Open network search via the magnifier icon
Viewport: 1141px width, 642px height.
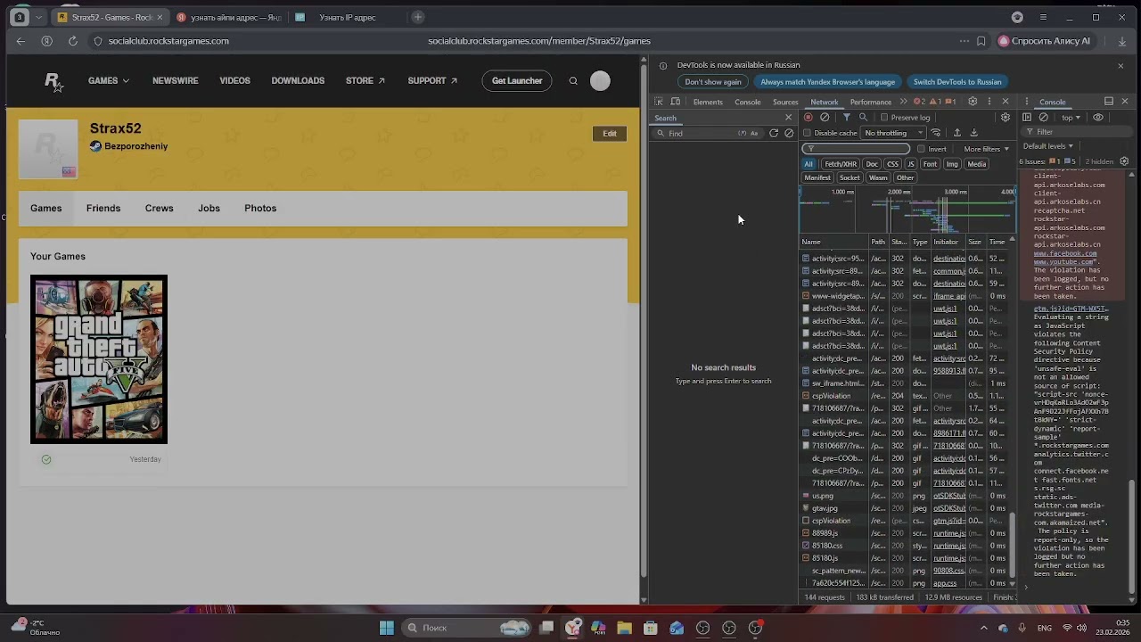pos(863,118)
